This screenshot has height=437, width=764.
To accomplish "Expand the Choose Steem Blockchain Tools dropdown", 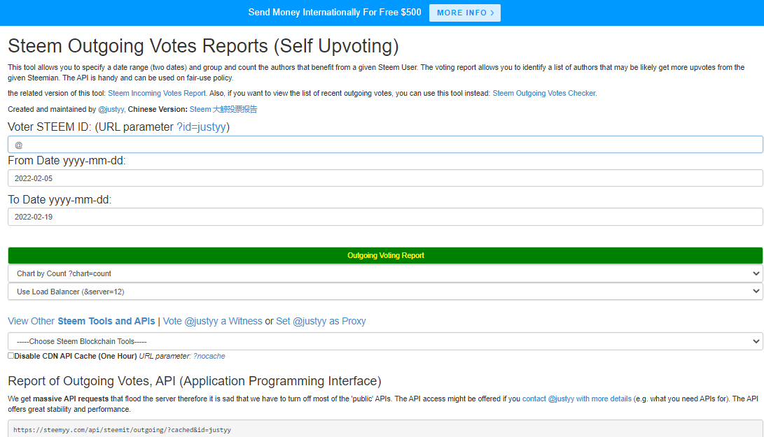I will coord(385,341).
